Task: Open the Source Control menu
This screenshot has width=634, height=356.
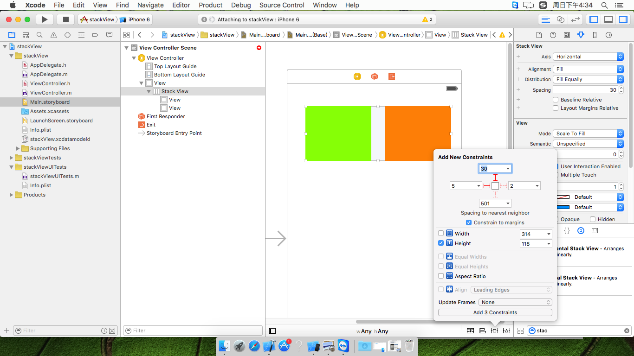Action: click(x=282, y=5)
